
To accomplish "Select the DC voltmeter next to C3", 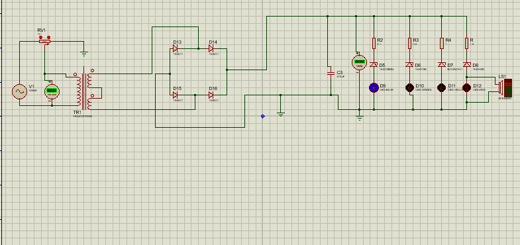I will click(x=359, y=62).
